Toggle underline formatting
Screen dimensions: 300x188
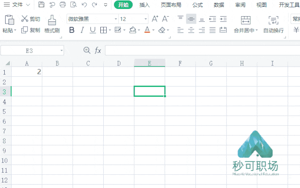[x=93, y=30]
